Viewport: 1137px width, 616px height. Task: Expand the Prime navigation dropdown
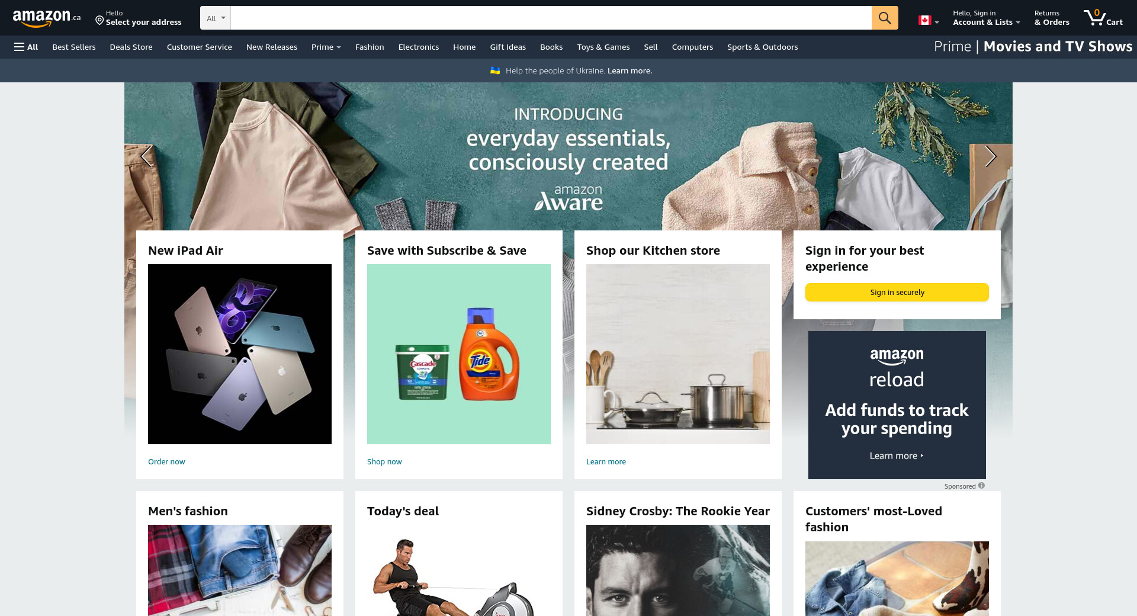[326, 47]
